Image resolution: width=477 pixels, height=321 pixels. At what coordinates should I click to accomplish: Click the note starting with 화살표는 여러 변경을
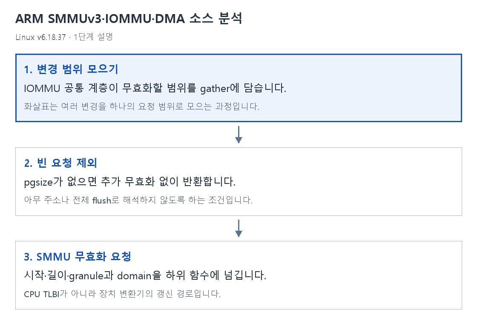(141, 106)
